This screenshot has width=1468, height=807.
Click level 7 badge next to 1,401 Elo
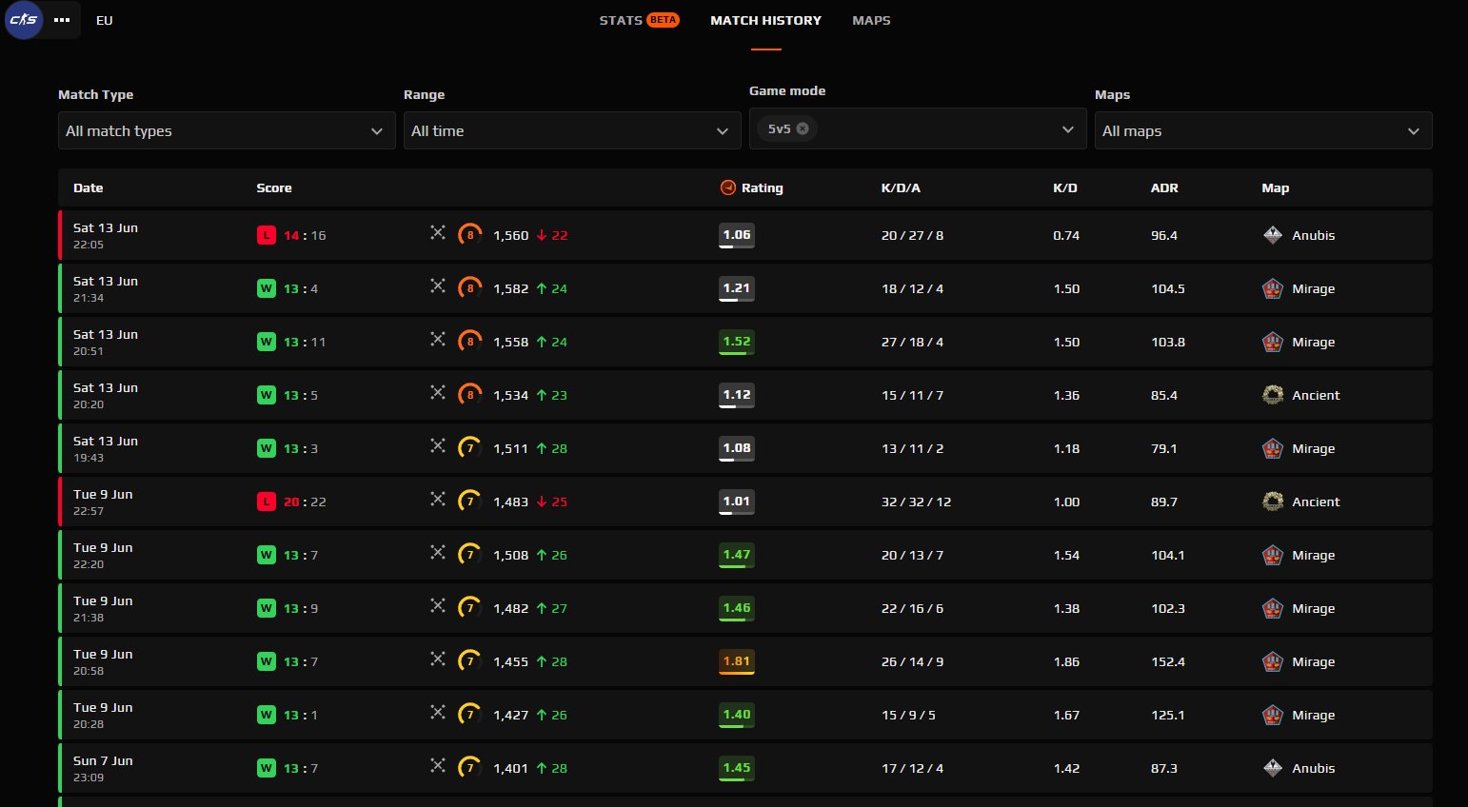tap(470, 767)
